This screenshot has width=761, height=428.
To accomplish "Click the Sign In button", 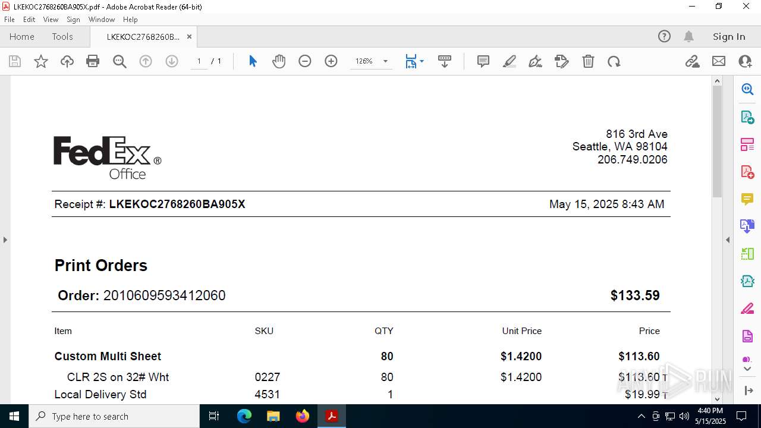I will [729, 36].
